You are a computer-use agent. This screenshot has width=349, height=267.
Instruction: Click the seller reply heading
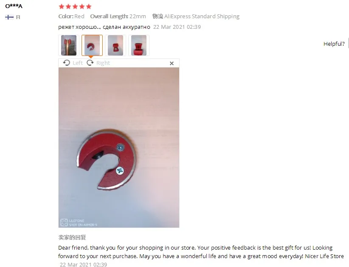72,237
